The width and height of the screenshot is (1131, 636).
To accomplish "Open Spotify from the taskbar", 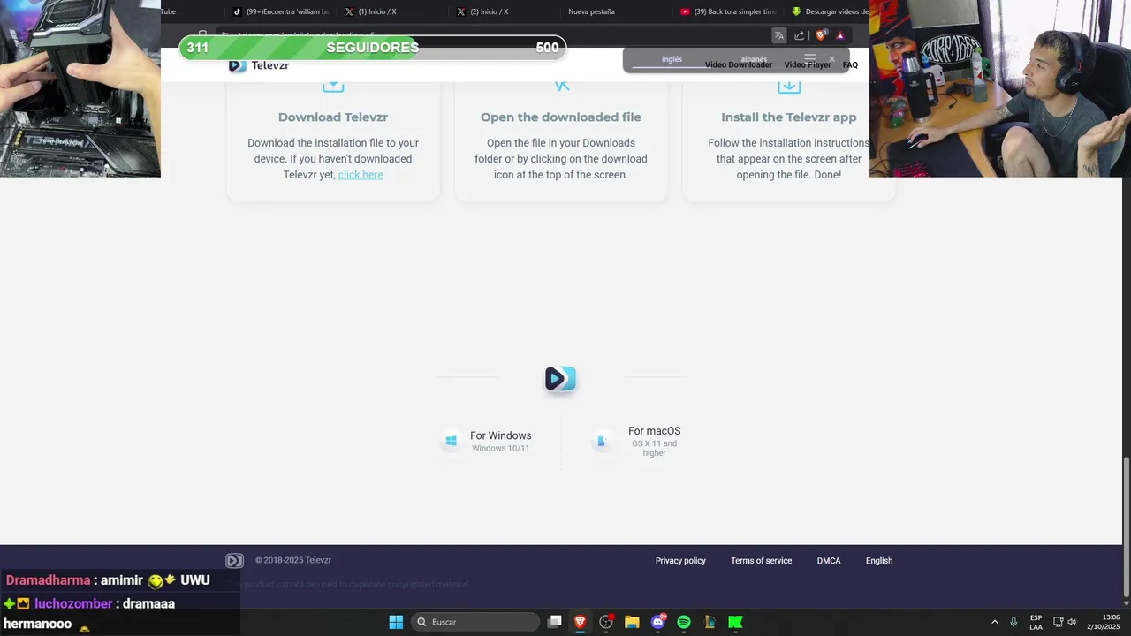I will 684,622.
